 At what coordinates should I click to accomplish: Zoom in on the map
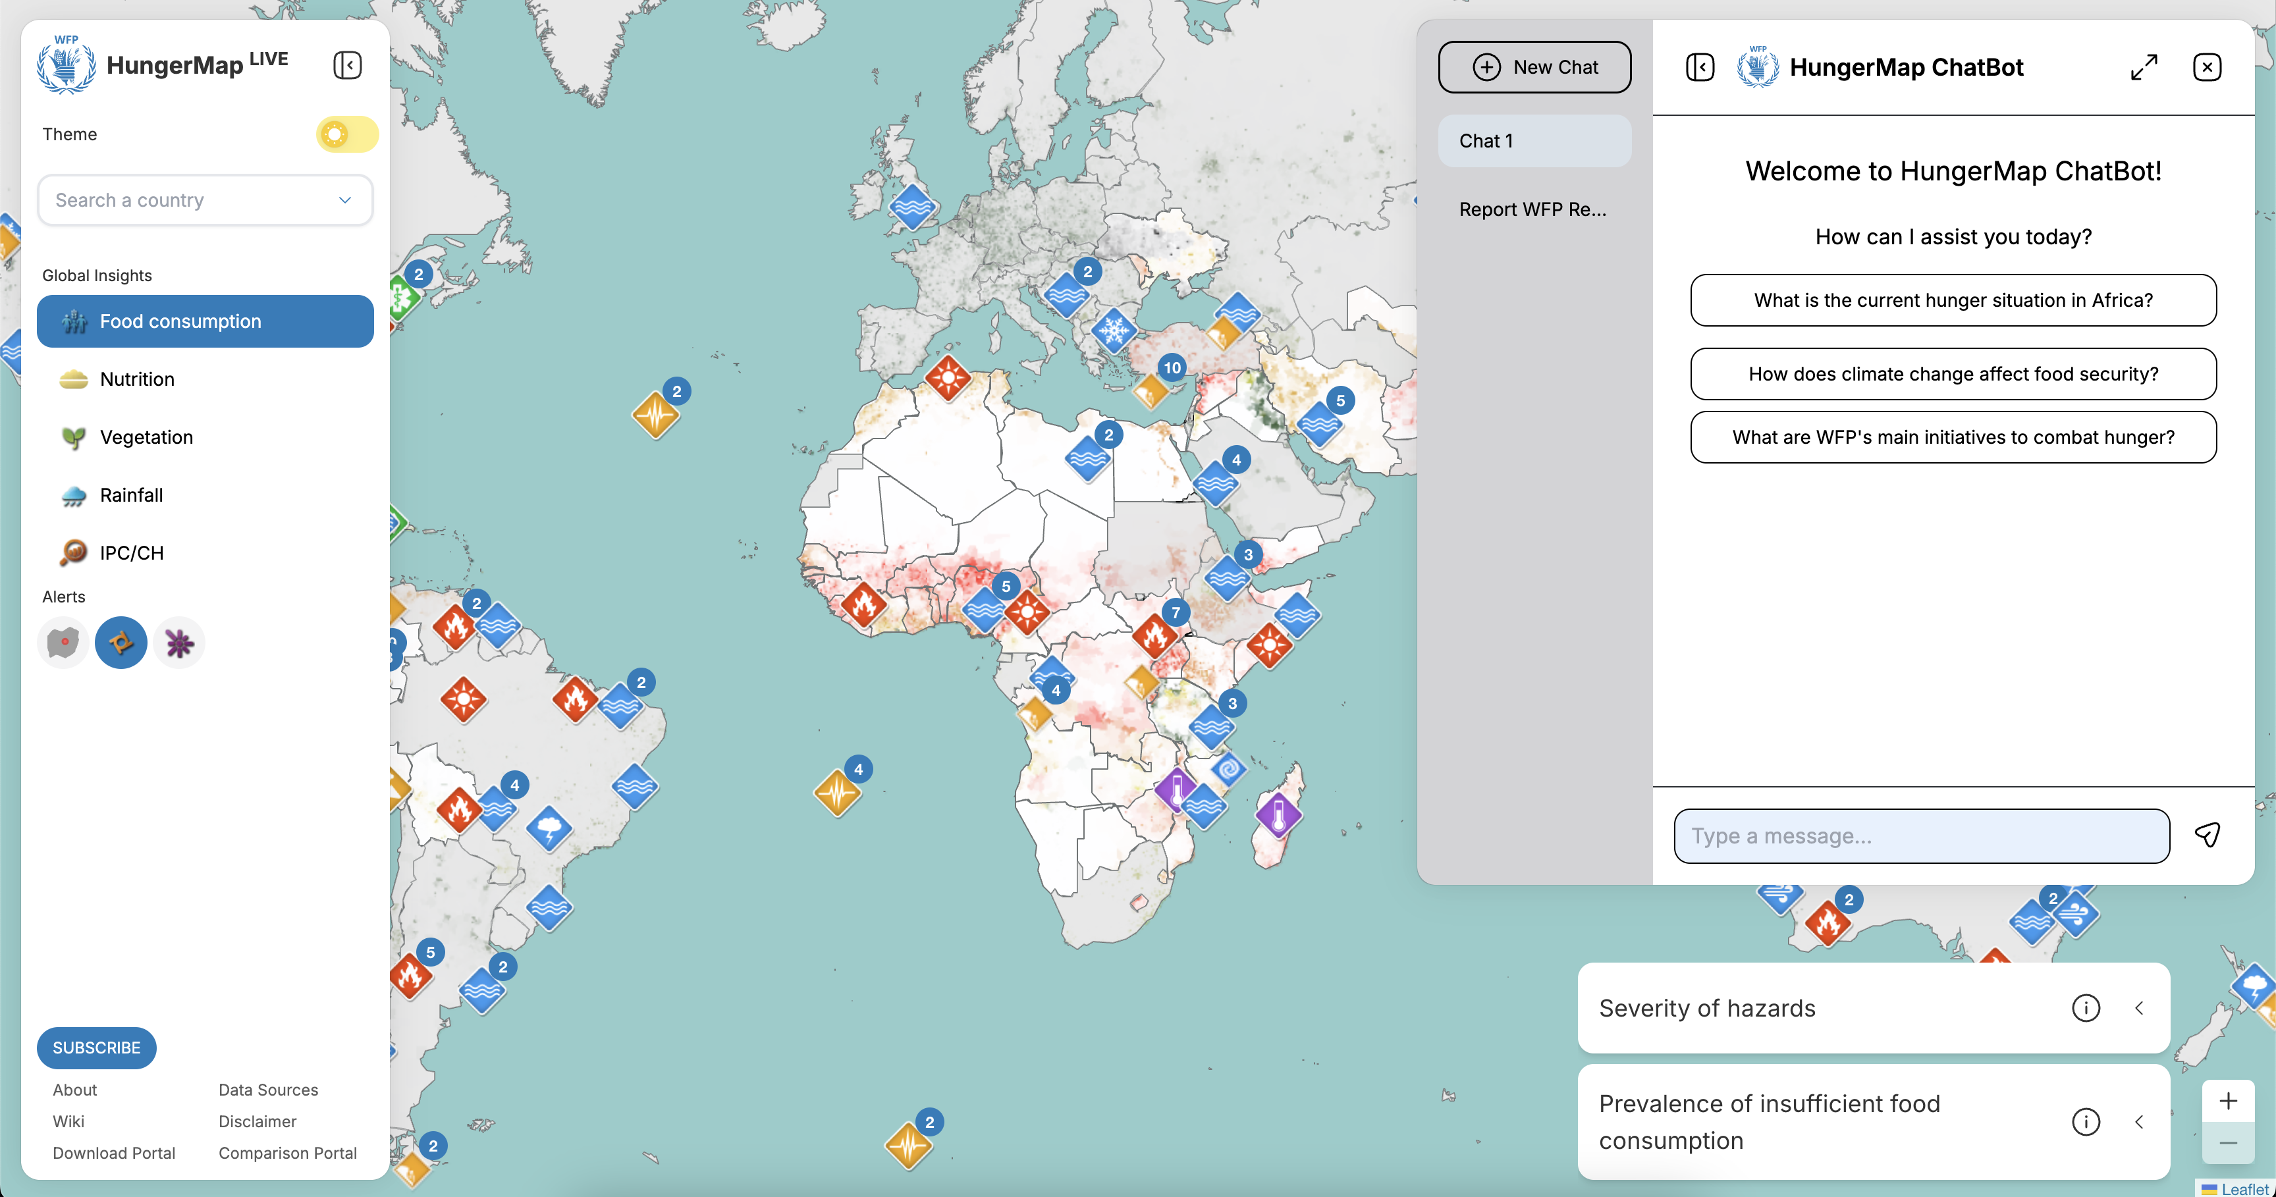(2229, 1102)
